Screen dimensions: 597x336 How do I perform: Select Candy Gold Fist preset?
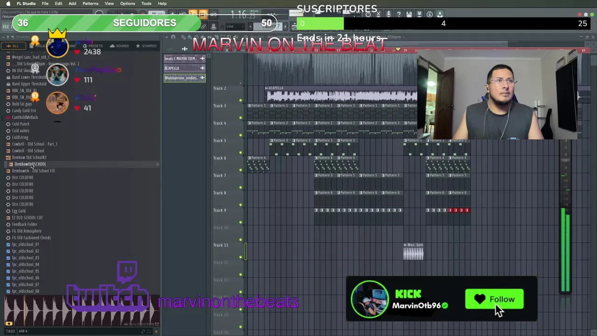coord(24,111)
